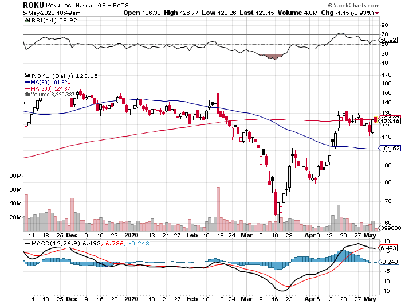This screenshot has height=304, width=401.
Task: Click the 'MACD(12,26,9)' panel label
Action: point(56,243)
